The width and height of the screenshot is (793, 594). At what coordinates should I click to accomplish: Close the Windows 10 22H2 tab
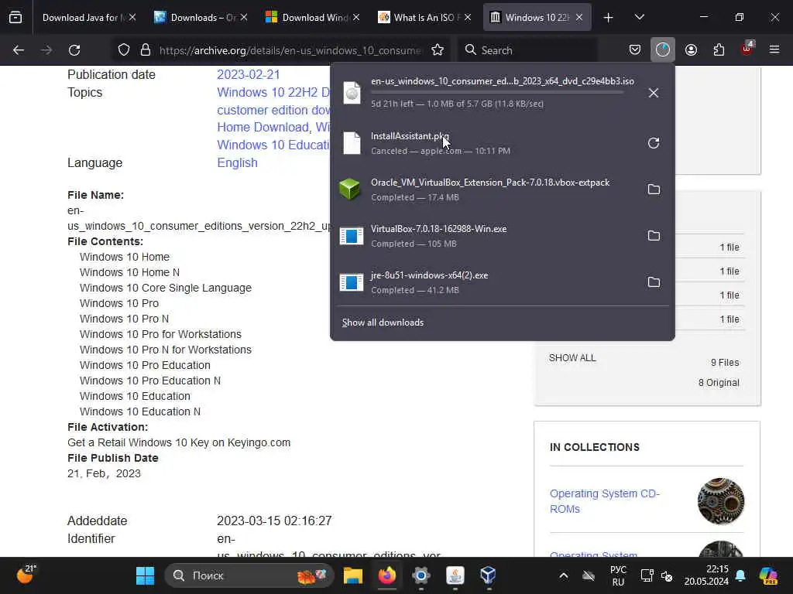(579, 18)
